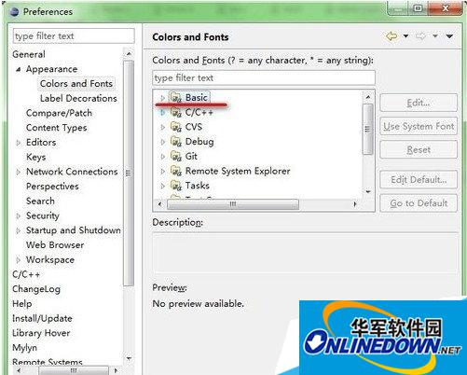Click the CVS folder icon
The height and width of the screenshot is (375, 467).
point(176,127)
